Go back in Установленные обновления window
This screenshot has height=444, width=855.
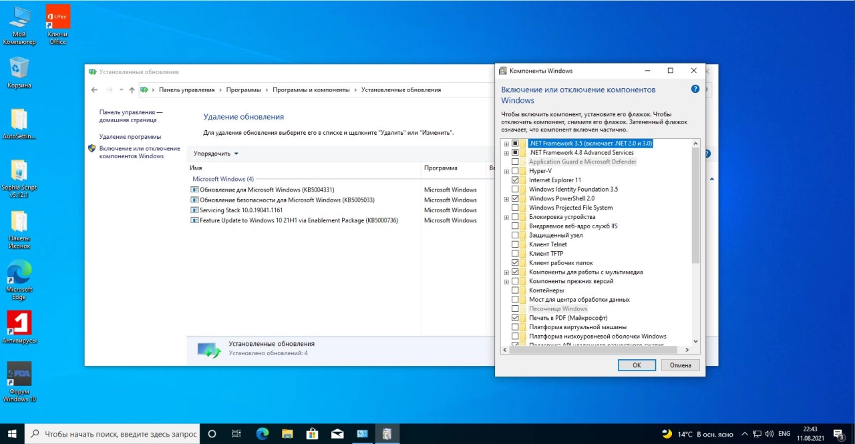[94, 89]
